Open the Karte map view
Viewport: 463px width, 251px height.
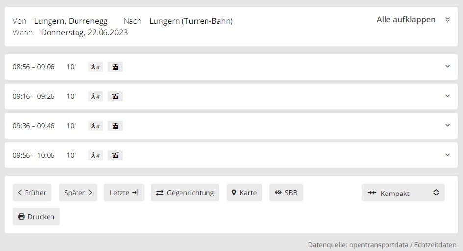(x=244, y=193)
